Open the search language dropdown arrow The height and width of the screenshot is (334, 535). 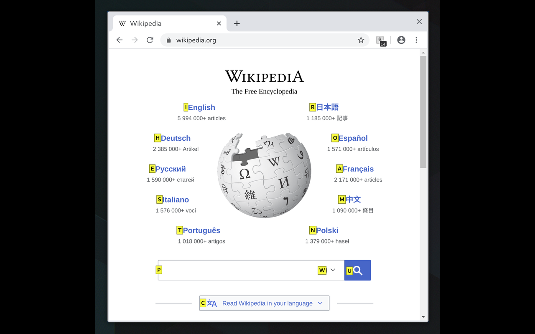pos(333,270)
